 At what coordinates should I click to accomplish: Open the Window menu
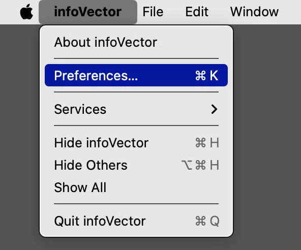(254, 12)
